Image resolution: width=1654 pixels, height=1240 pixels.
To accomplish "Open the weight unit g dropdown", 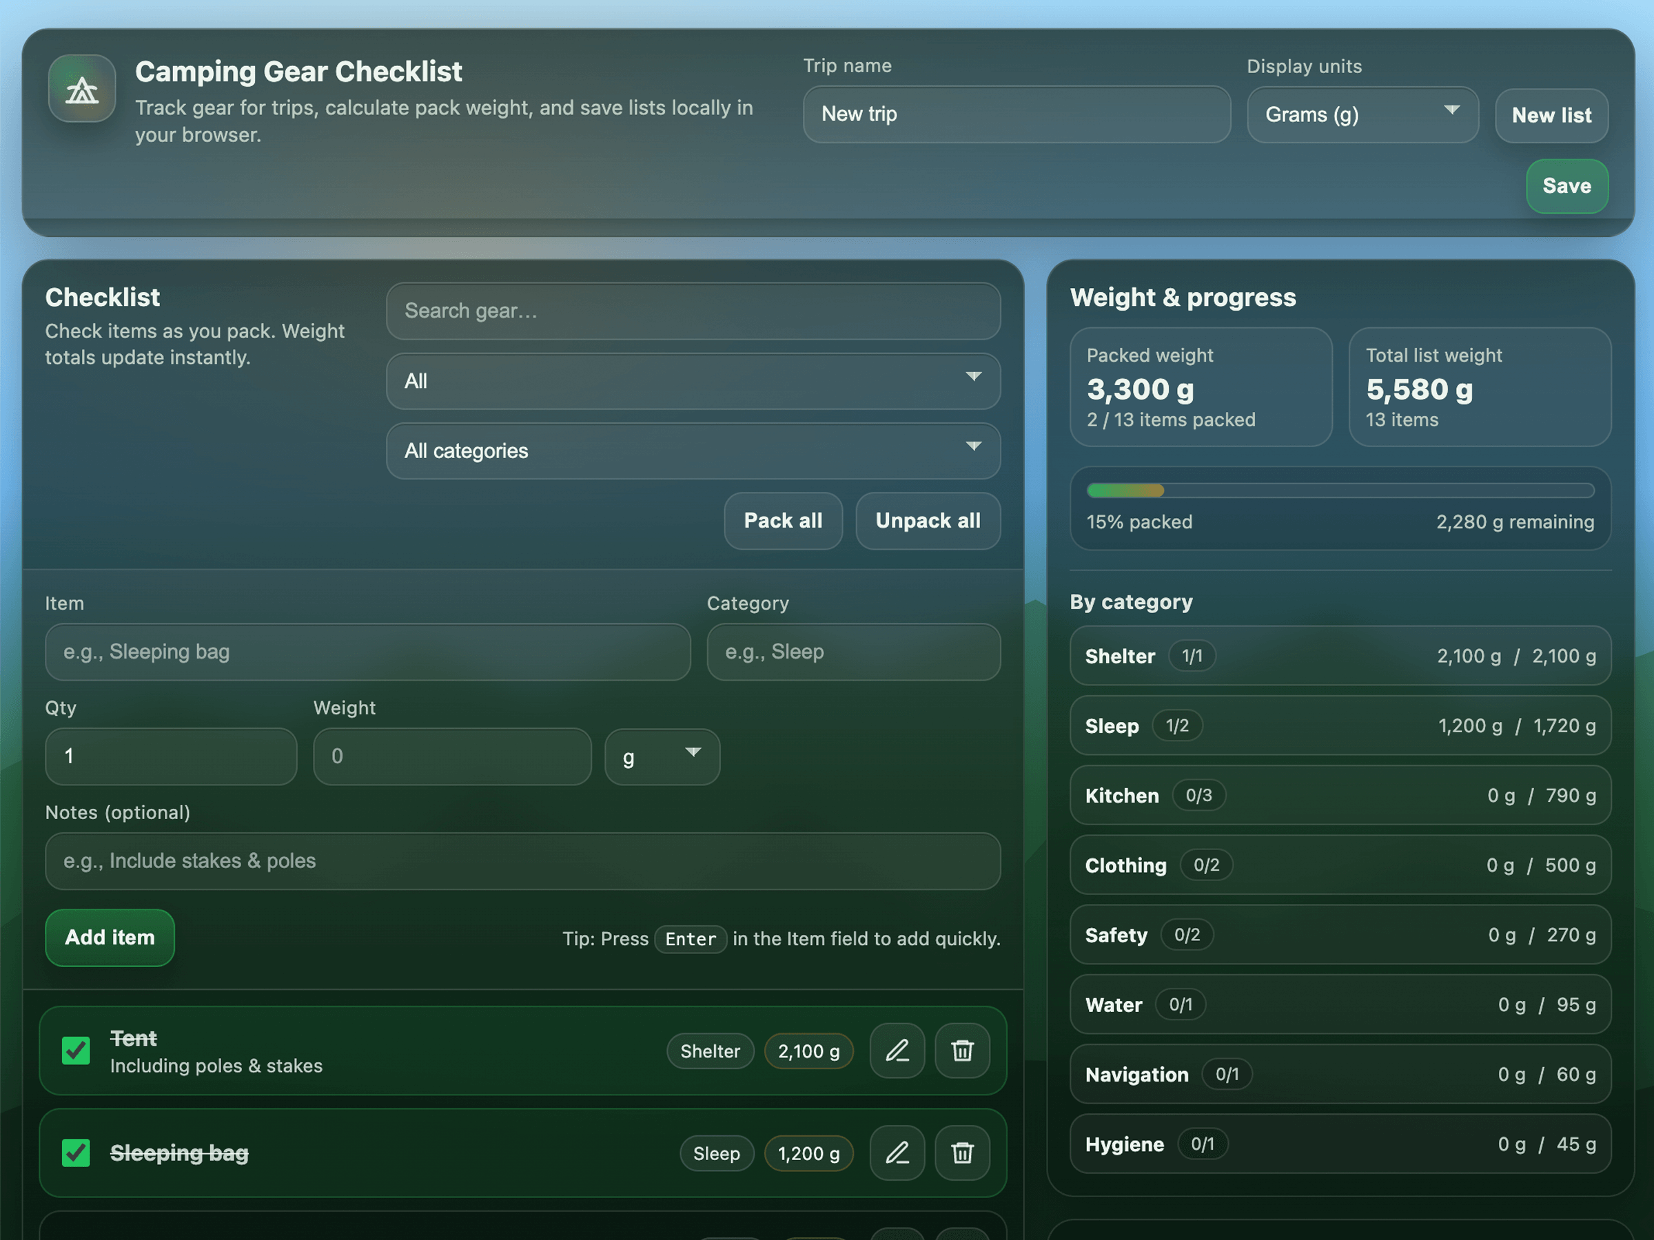I will coord(662,757).
